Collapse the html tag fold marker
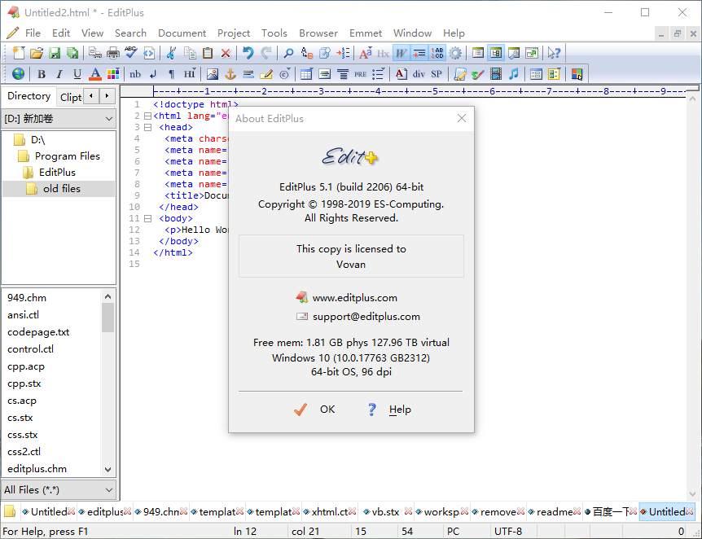702x539 pixels. point(147,116)
